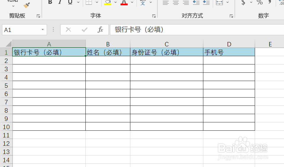Open the merge cells dropdown arrow
The height and width of the screenshot is (167, 284).
pos(228,2)
